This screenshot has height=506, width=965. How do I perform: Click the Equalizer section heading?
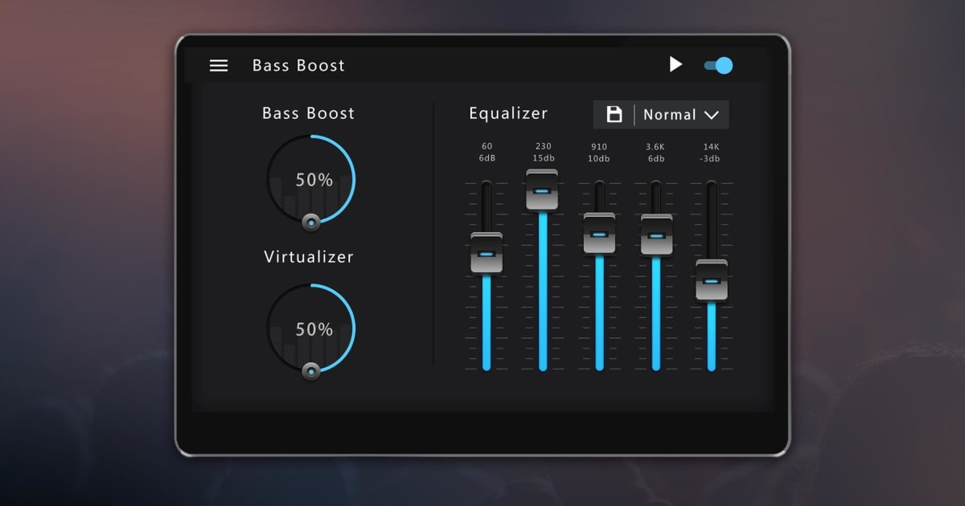tap(508, 112)
